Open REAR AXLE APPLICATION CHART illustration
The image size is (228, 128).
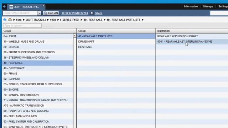(192, 36)
